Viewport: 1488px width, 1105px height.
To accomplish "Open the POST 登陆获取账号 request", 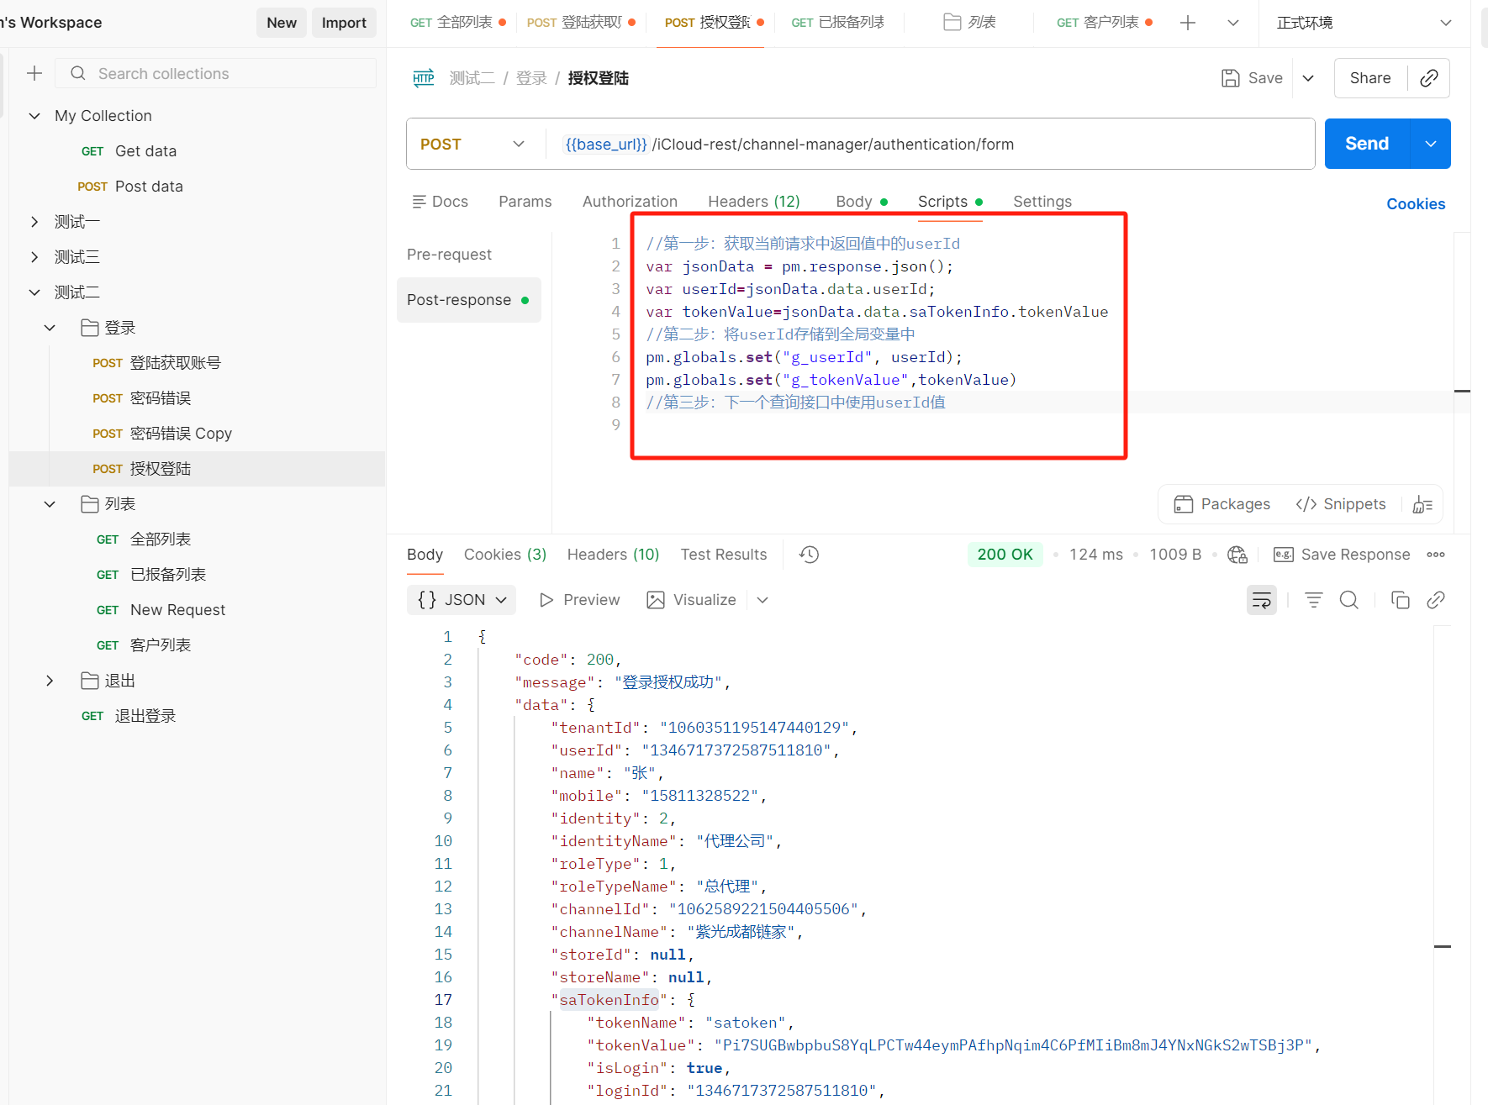I will [x=156, y=363].
